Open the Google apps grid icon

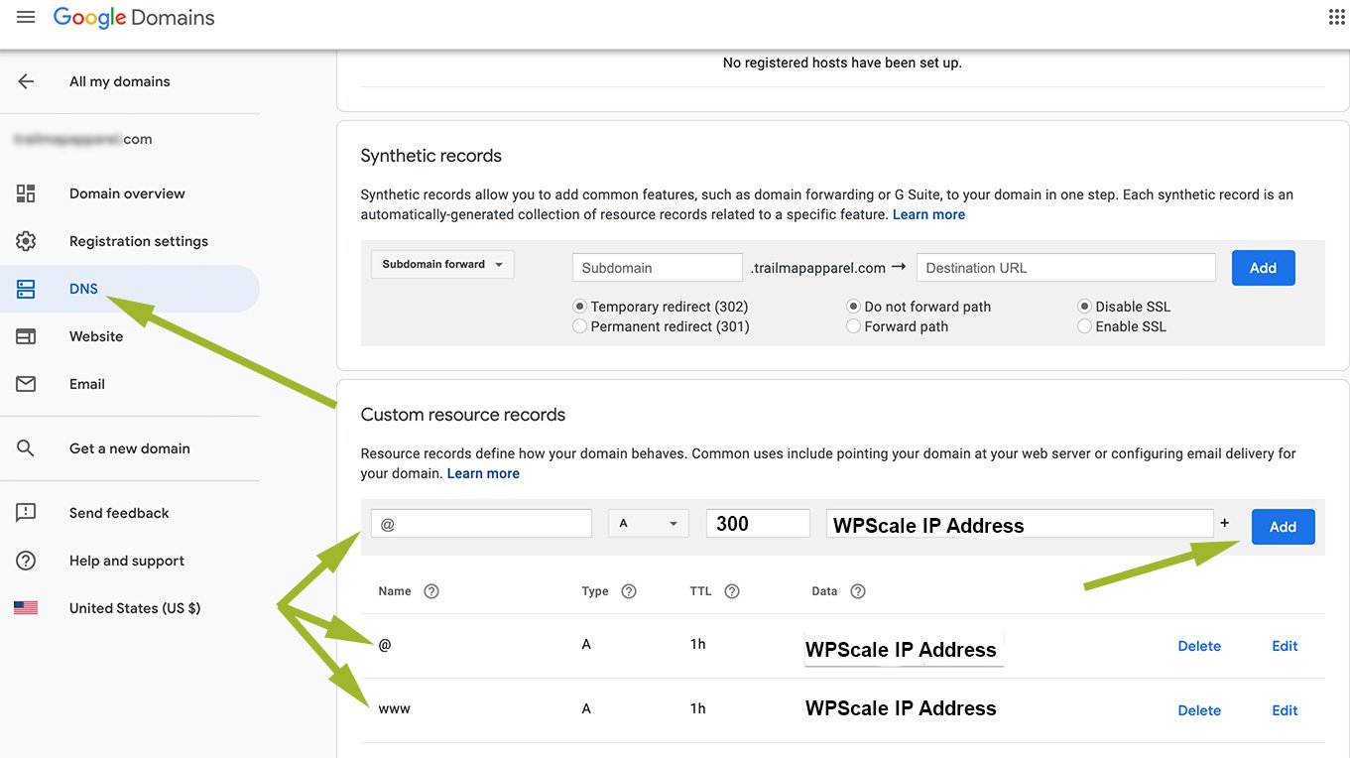[x=1336, y=17]
